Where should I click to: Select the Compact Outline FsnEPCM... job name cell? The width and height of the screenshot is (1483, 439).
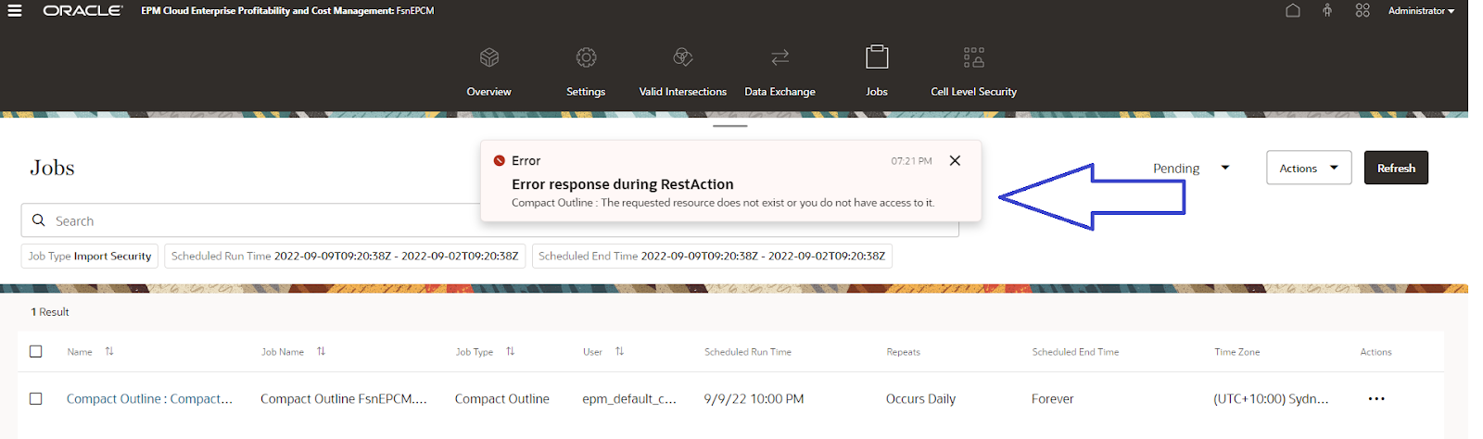pos(344,398)
